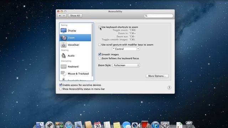Launch Launchpad rocket icon in Dock
Viewport: 228px width, 128px height.
point(50,125)
